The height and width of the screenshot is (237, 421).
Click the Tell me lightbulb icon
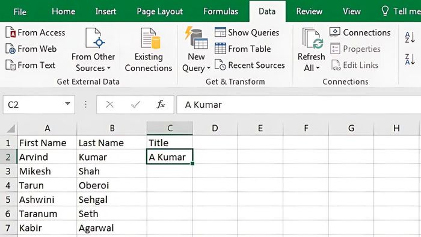point(385,11)
